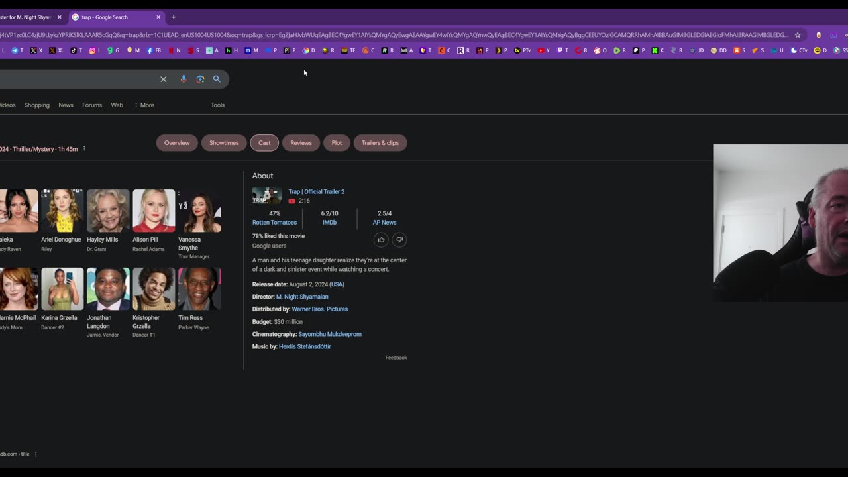This screenshot has width=848, height=477.
Task: Open the movie title three-dot options menu
Action: pyautogui.click(x=84, y=149)
